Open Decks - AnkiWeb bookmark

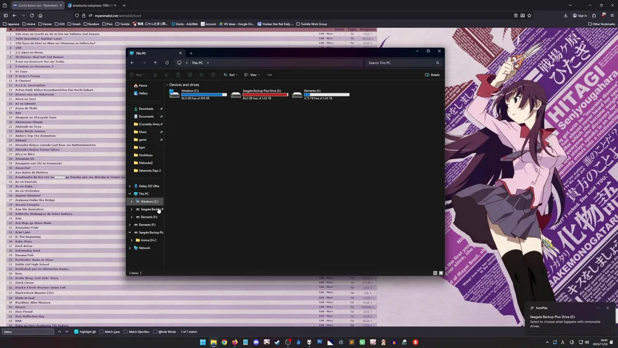185,24
